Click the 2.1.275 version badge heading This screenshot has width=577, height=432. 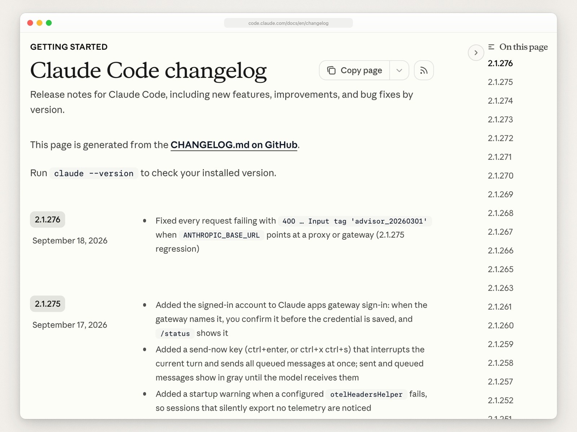tap(48, 304)
